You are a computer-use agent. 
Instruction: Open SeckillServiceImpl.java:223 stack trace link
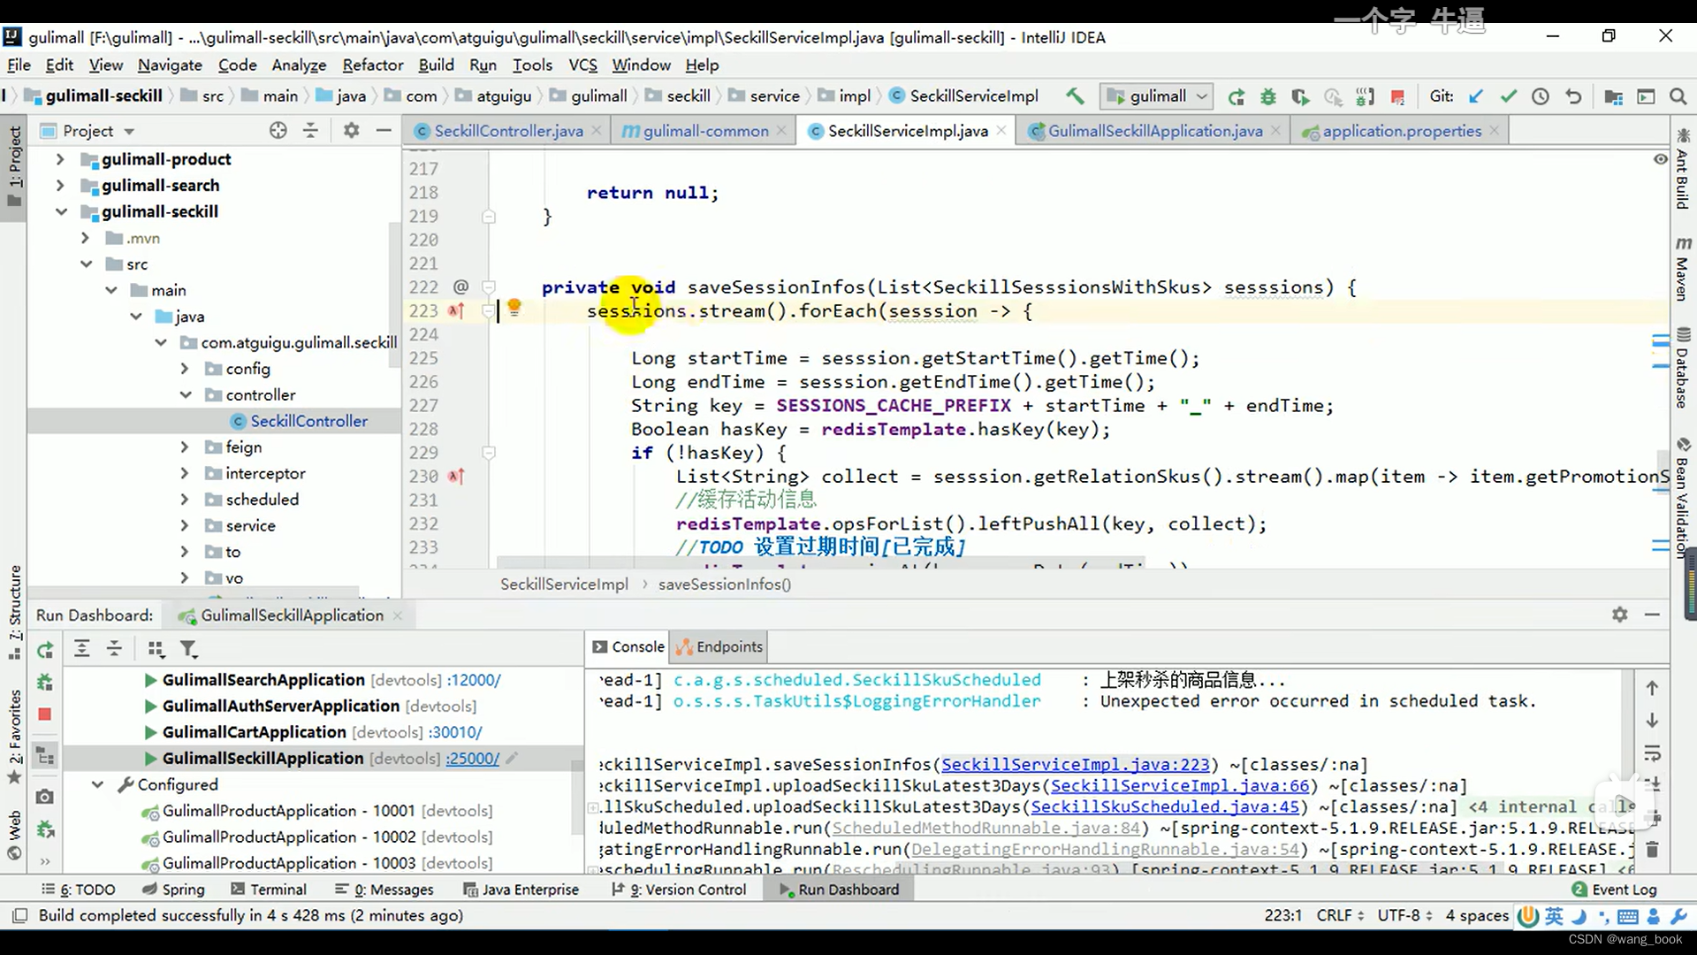pyautogui.click(x=1075, y=765)
